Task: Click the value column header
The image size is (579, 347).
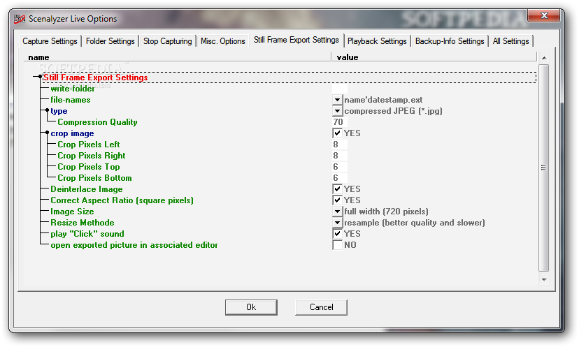Action: 434,57
